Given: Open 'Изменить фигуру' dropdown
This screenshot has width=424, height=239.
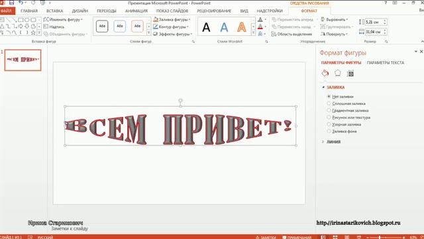Looking at the screenshot, I should [63, 19].
